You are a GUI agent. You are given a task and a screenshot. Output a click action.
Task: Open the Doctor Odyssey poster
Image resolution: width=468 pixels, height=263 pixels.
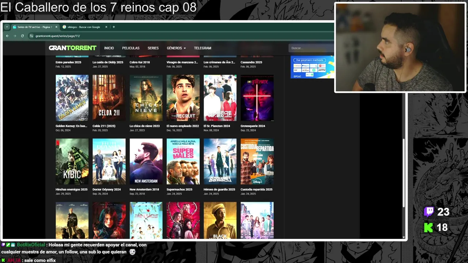[x=109, y=161]
